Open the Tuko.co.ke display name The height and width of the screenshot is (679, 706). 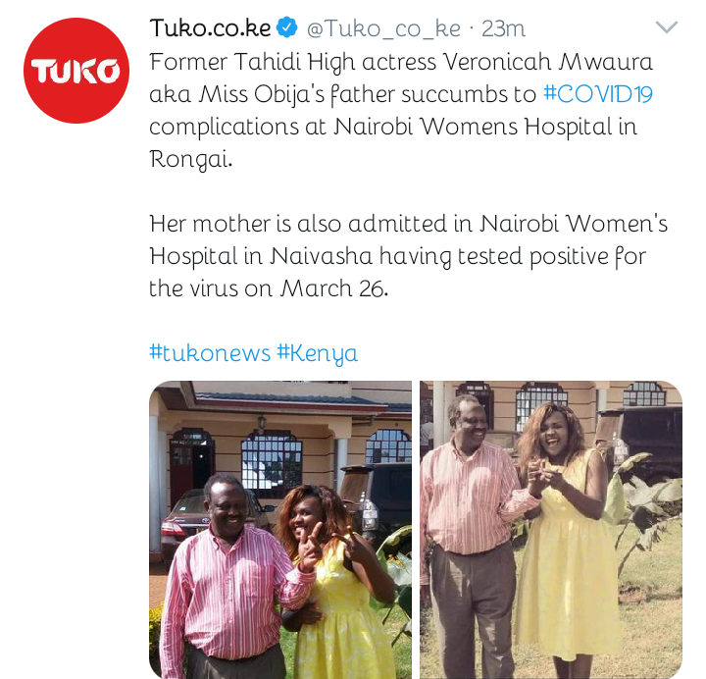click(210, 27)
